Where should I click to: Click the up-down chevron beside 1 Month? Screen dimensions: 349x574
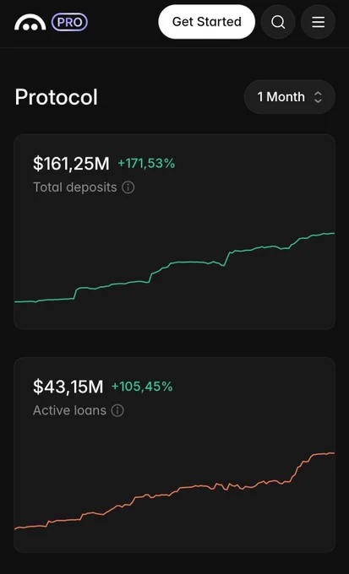318,97
